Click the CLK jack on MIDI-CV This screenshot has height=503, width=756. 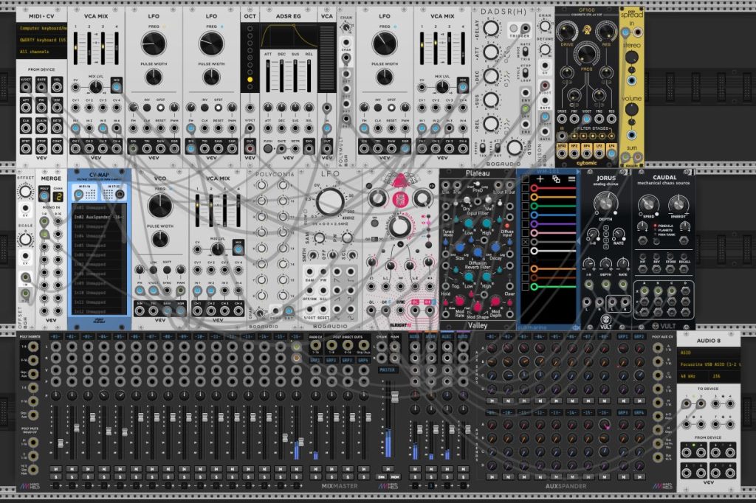click(26, 128)
